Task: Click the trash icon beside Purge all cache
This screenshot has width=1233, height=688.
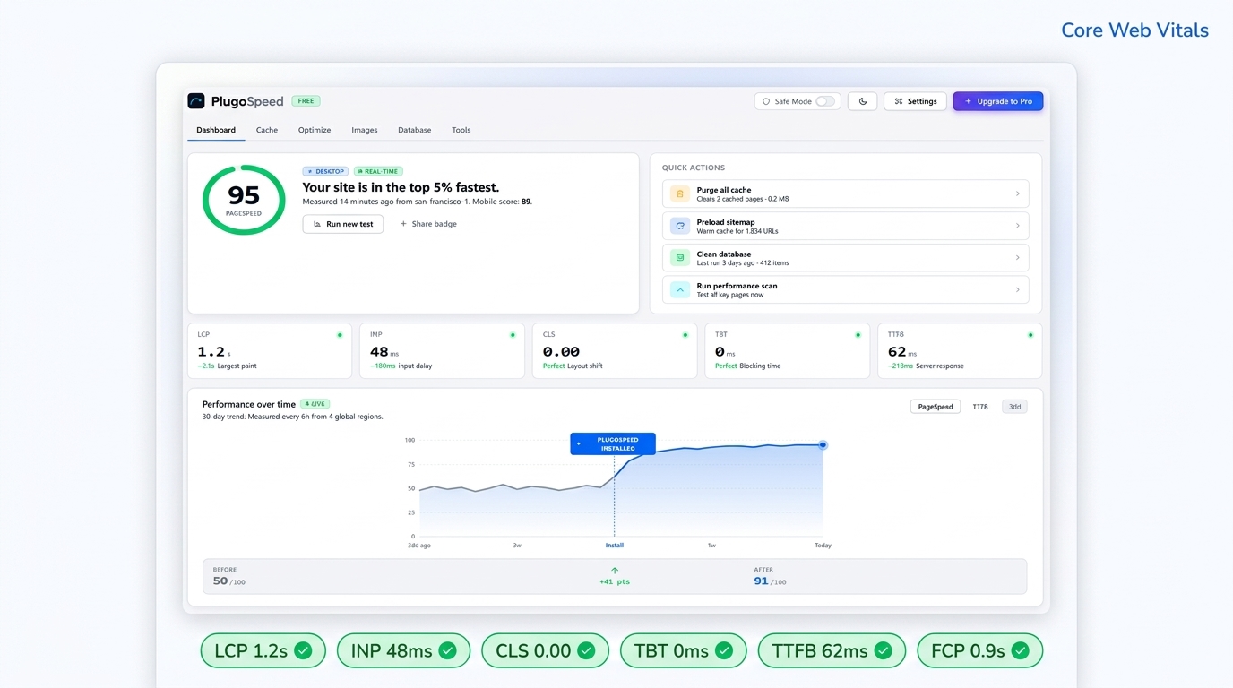Action: [x=680, y=193]
